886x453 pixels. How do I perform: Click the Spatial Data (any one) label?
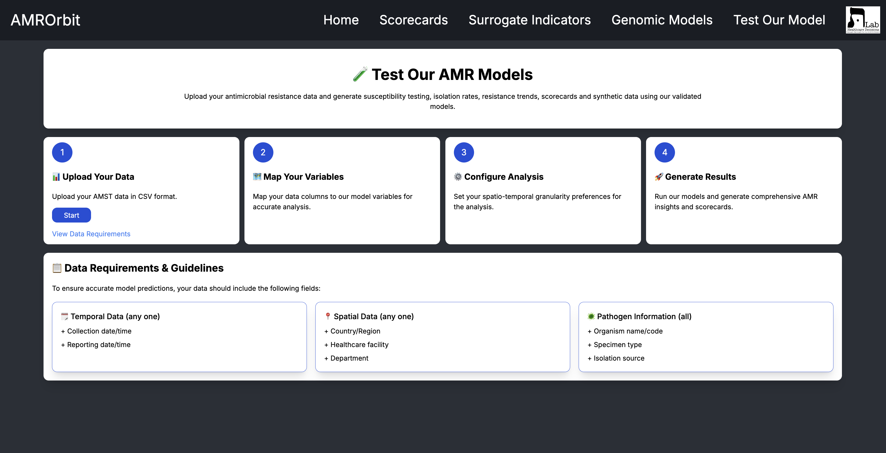pyautogui.click(x=374, y=317)
